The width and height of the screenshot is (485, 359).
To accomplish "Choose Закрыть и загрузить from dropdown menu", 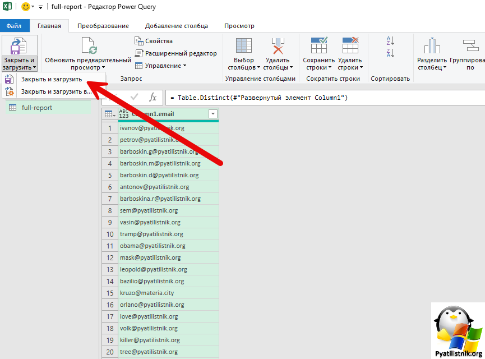I will (52, 79).
